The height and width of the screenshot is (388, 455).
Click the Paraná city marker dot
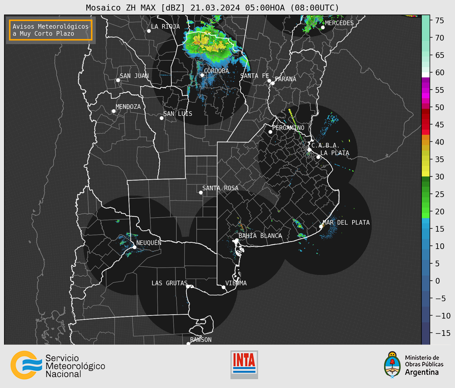(x=273, y=83)
